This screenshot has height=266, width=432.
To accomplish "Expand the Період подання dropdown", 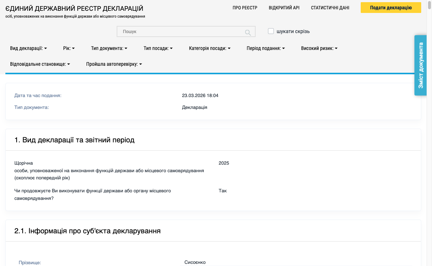I will coord(265,48).
